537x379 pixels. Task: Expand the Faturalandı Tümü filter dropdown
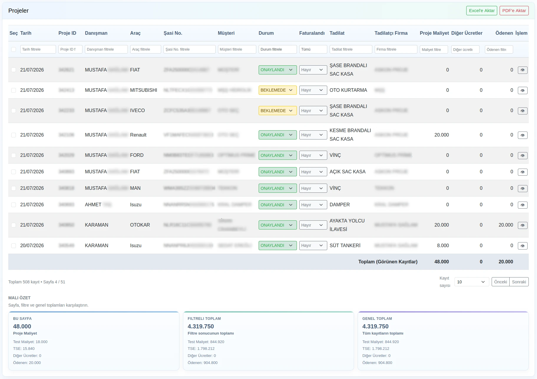pyautogui.click(x=313, y=49)
